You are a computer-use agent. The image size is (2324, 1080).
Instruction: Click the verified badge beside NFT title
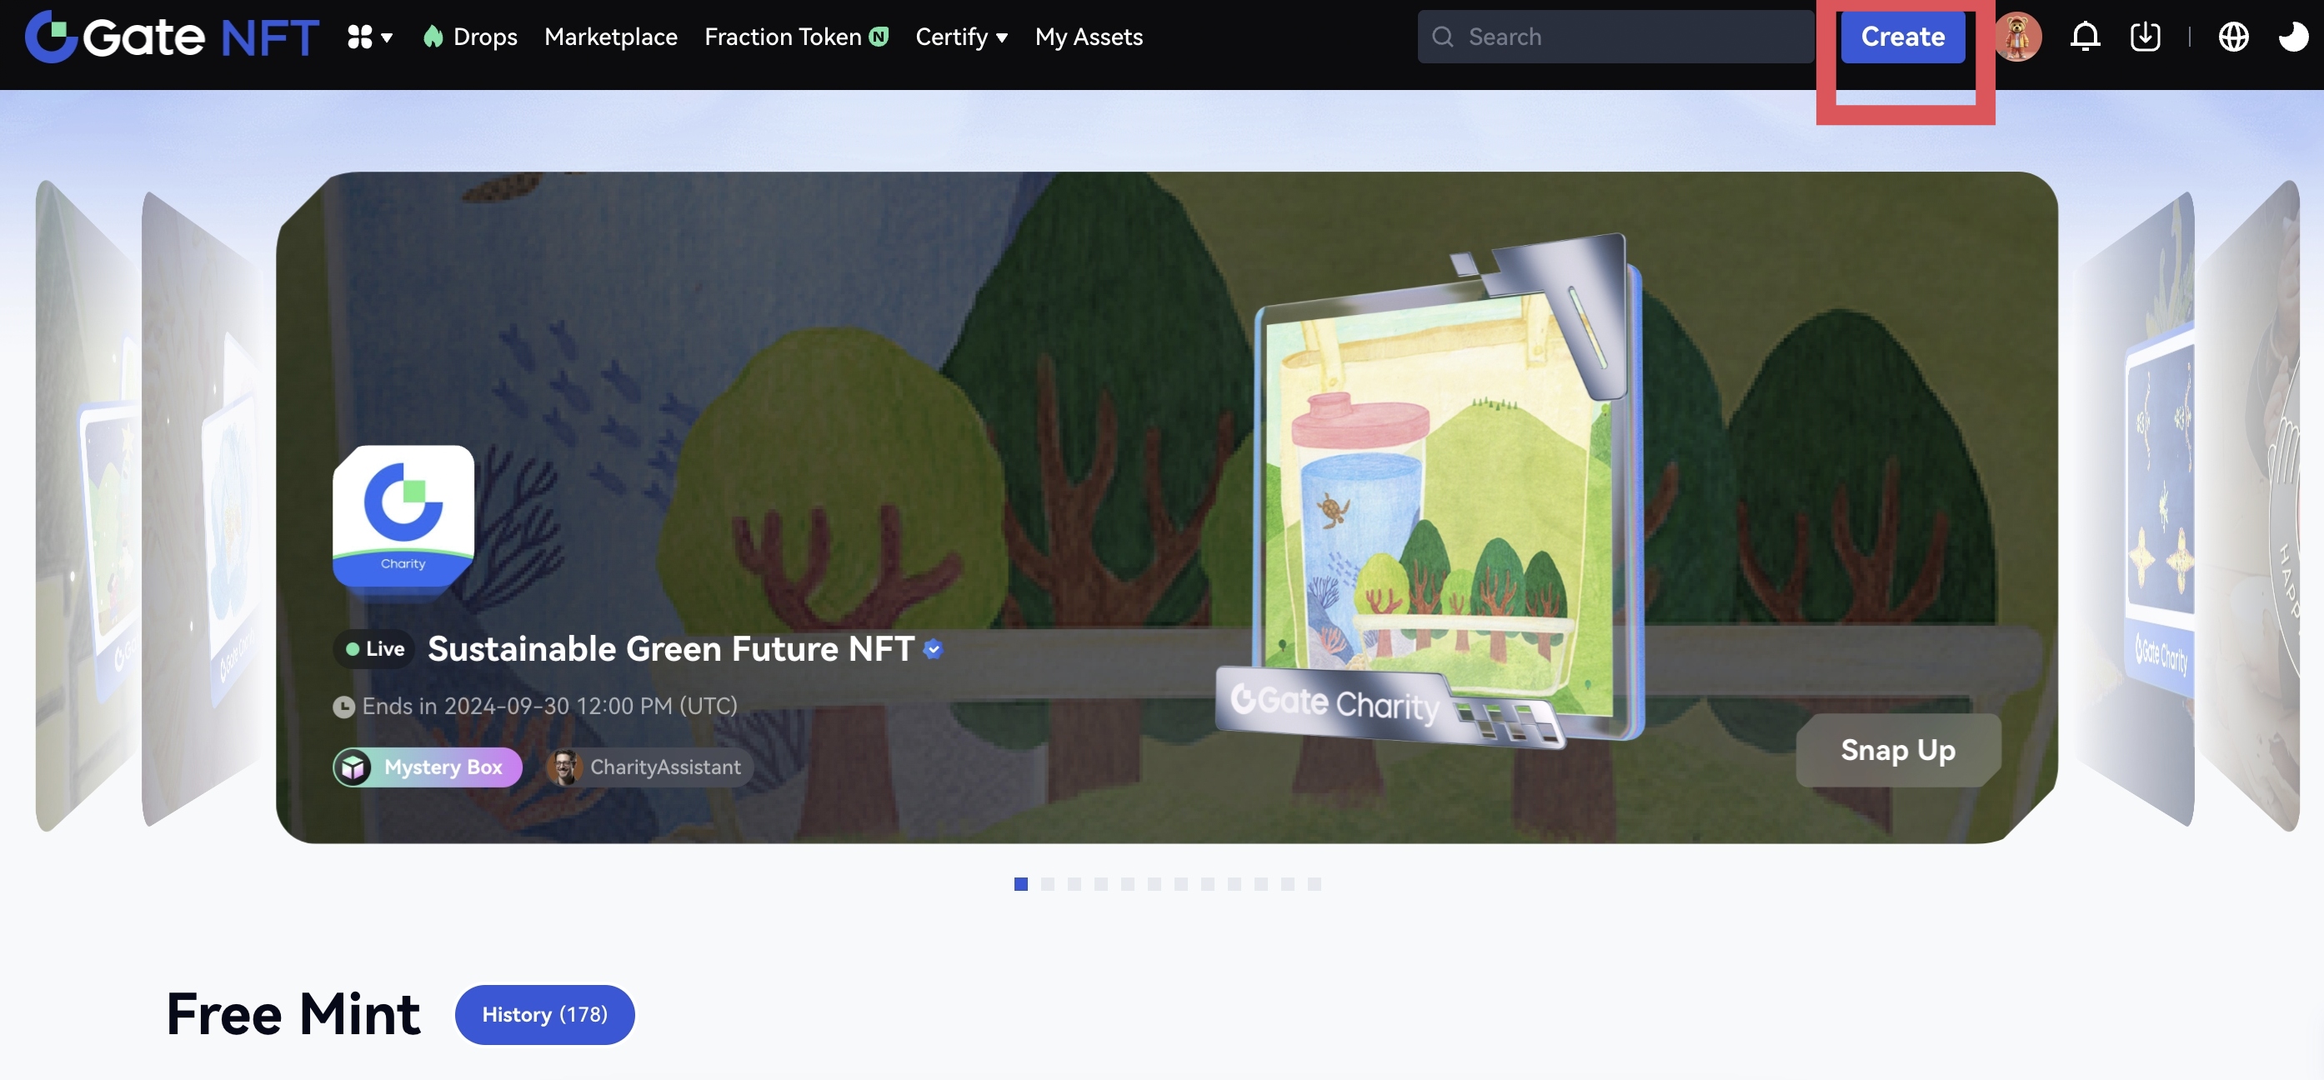pos(933,648)
